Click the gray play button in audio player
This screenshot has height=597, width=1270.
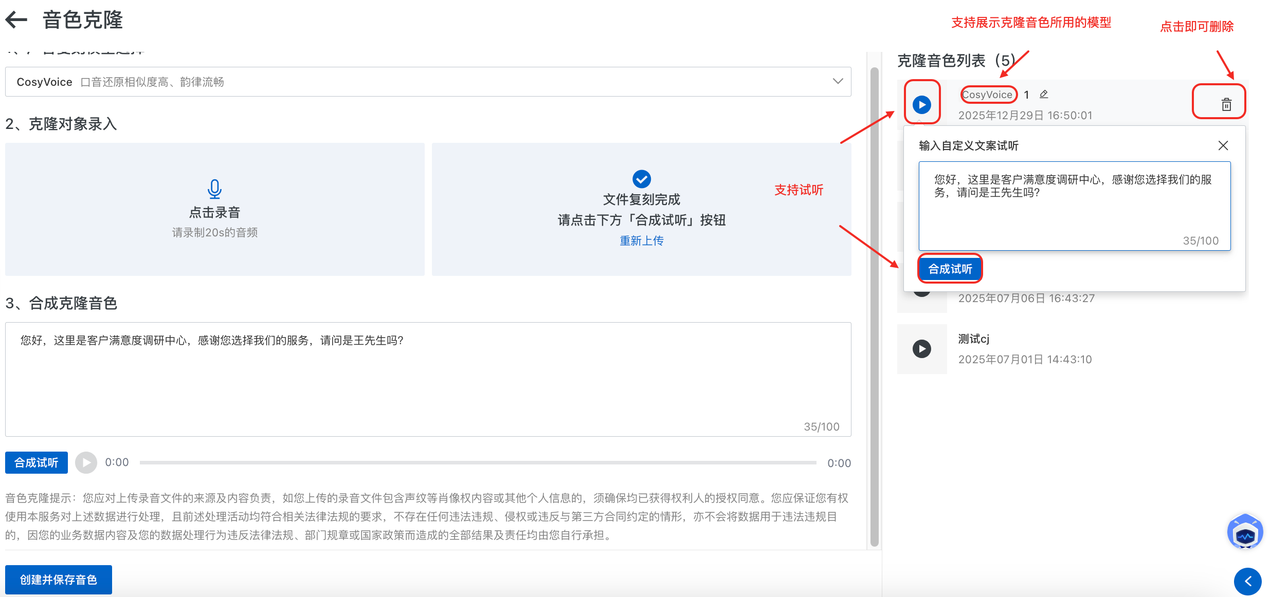86,463
